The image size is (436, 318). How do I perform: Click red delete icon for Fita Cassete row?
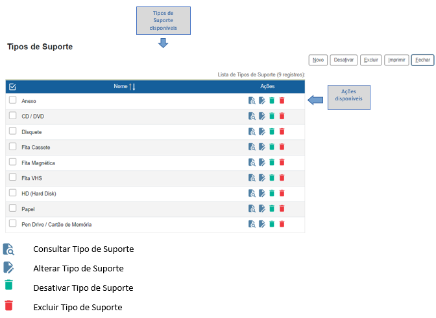point(282,147)
